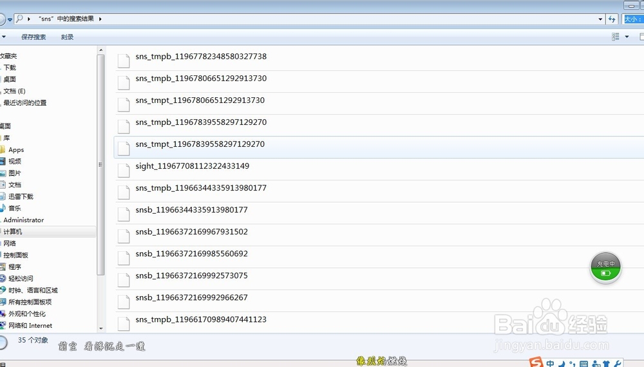Select sight_11967708112322433149 file icon
644x367 pixels.
(124, 171)
